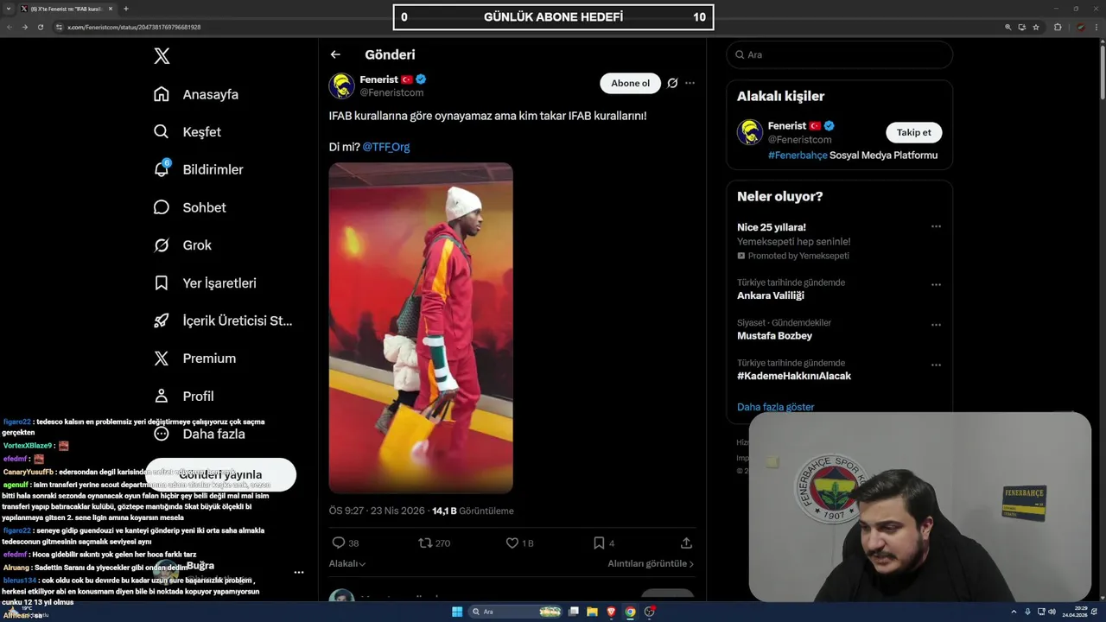Open @TFF_Org mention link

point(386,147)
